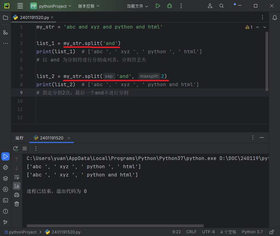Screen dimensions: 280x236
Task: Open Search Everywhere magnifier
Action: 221,6
